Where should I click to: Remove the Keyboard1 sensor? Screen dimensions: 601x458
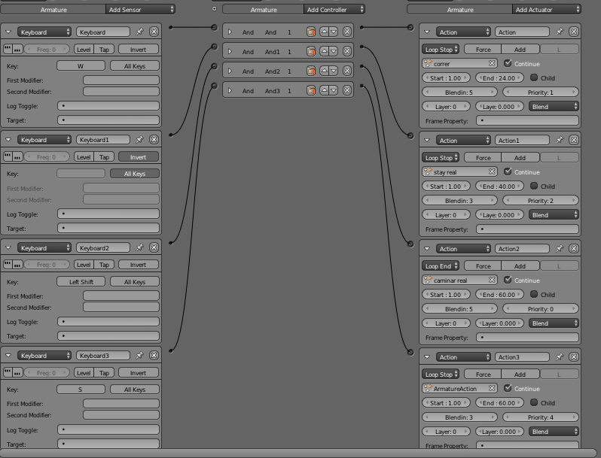coord(154,140)
